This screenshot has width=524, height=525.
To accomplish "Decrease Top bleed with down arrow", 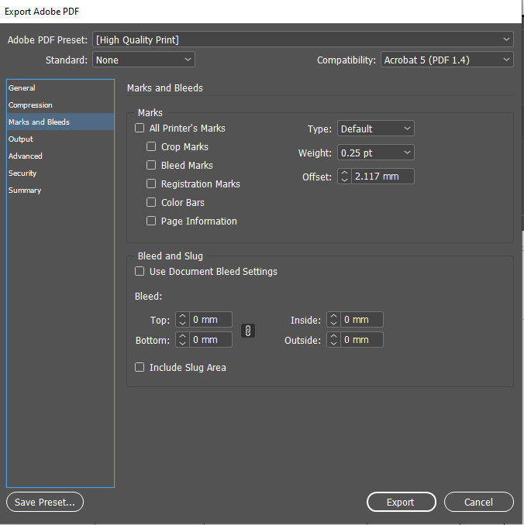I will coord(182,323).
